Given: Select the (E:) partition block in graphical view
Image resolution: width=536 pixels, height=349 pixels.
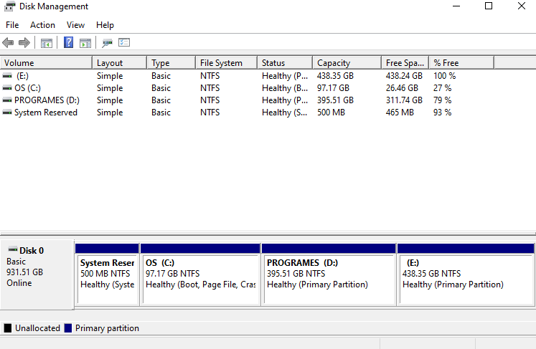Looking at the screenshot, I should (x=466, y=274).
